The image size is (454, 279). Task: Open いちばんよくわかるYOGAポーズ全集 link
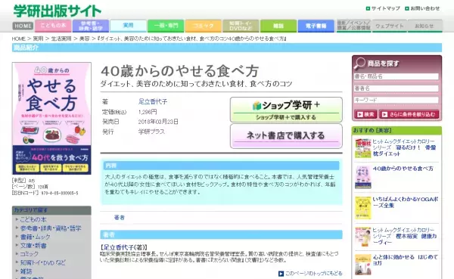[406, 203]
